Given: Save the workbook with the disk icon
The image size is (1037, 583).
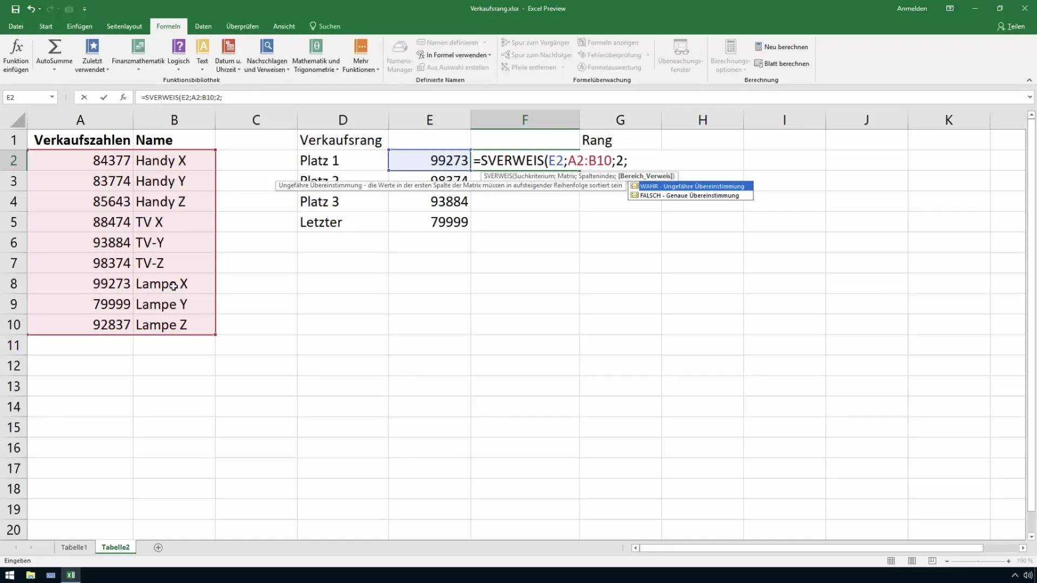Looking at the screenshot, I should pos(15,9).
